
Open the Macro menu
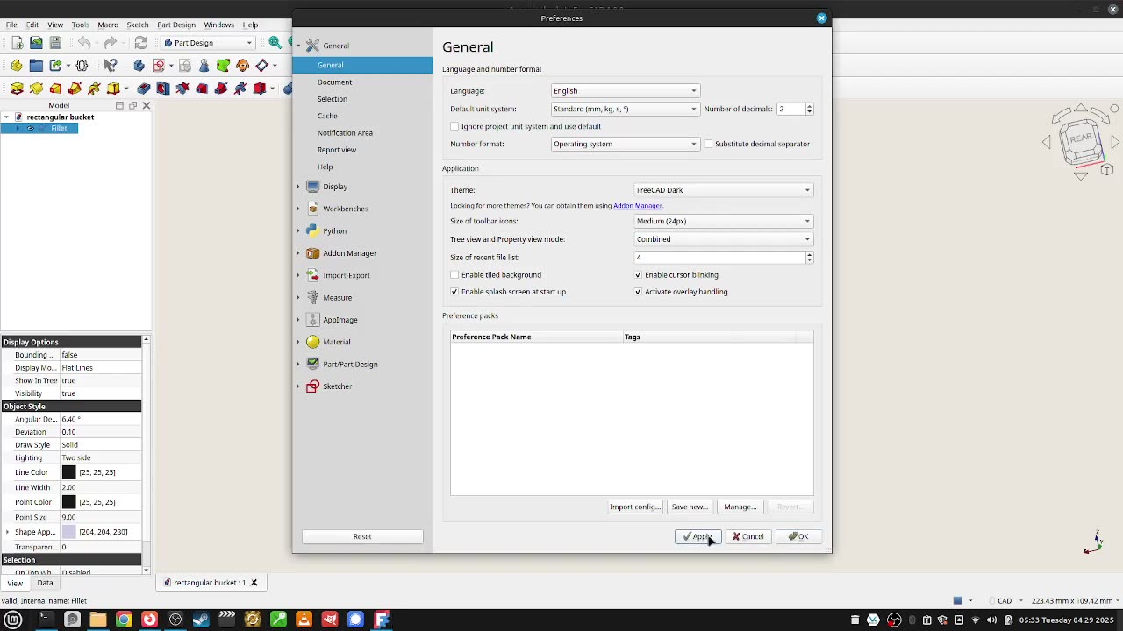point(108,25)
